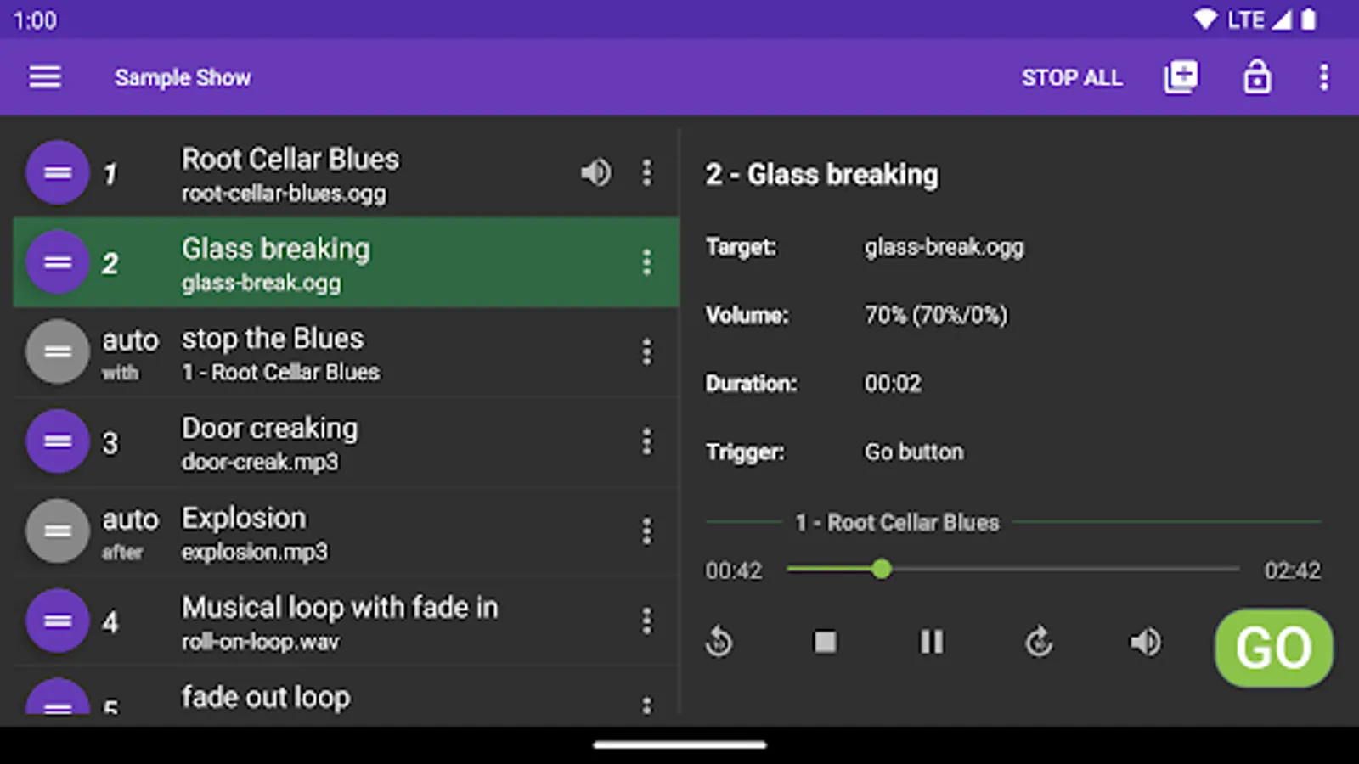Open the hamburger navigation menu
Image resolution: width=1359 pixels, height=764 pixels.
tap(45, 77)
